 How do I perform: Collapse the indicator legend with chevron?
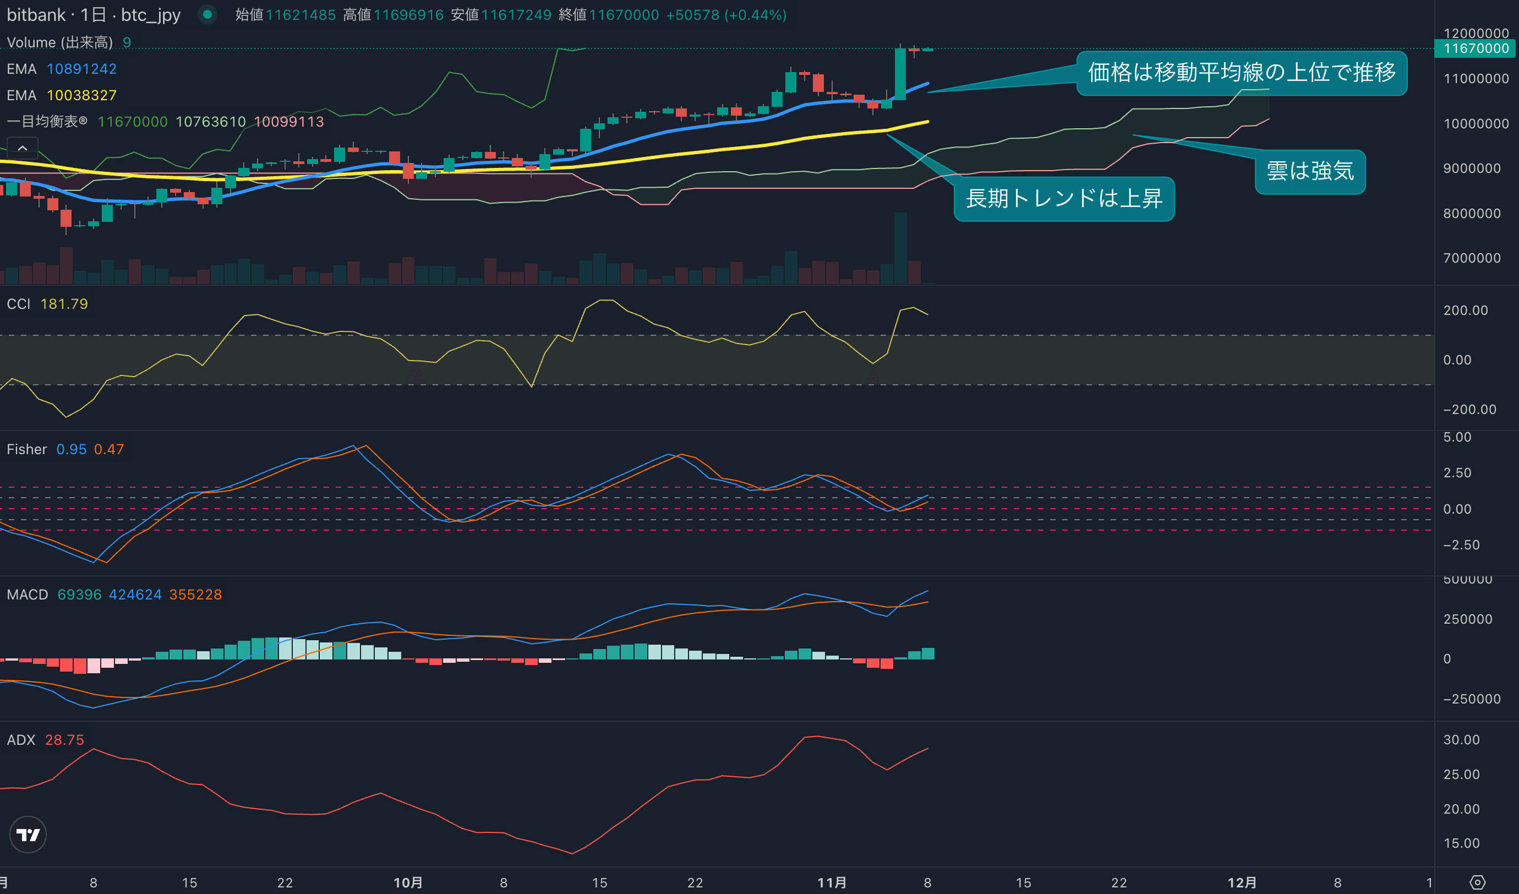pyautogui.click(x=23, y=148)
